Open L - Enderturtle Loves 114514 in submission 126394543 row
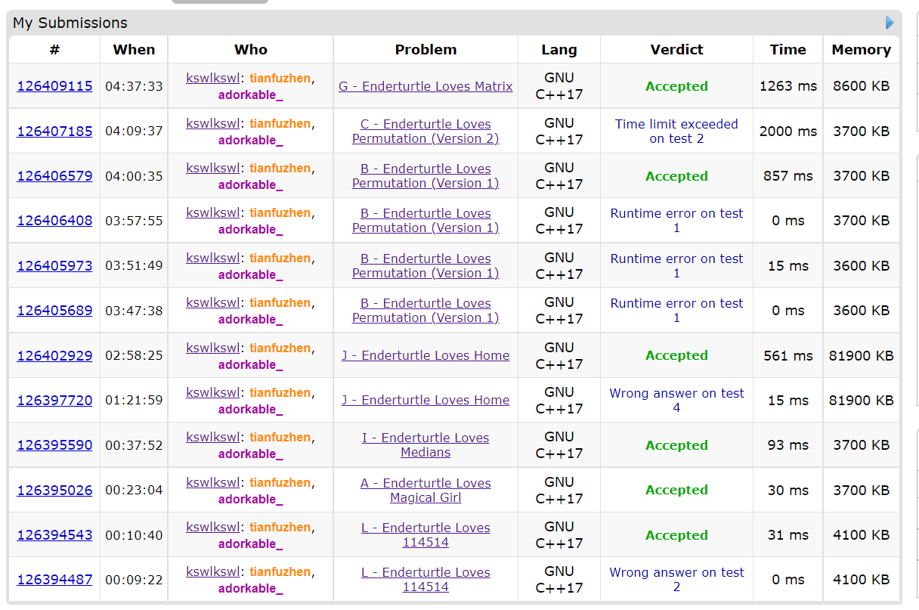Image resolution: width=919 pixels, height=610 pixels. 425,535
